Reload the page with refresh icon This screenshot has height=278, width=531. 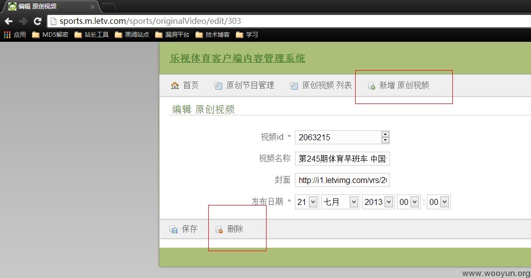pos(37,21)
